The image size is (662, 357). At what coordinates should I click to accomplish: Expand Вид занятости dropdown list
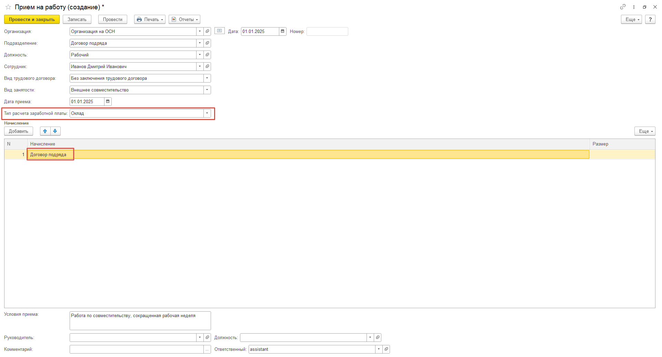(x=207, y=90)
